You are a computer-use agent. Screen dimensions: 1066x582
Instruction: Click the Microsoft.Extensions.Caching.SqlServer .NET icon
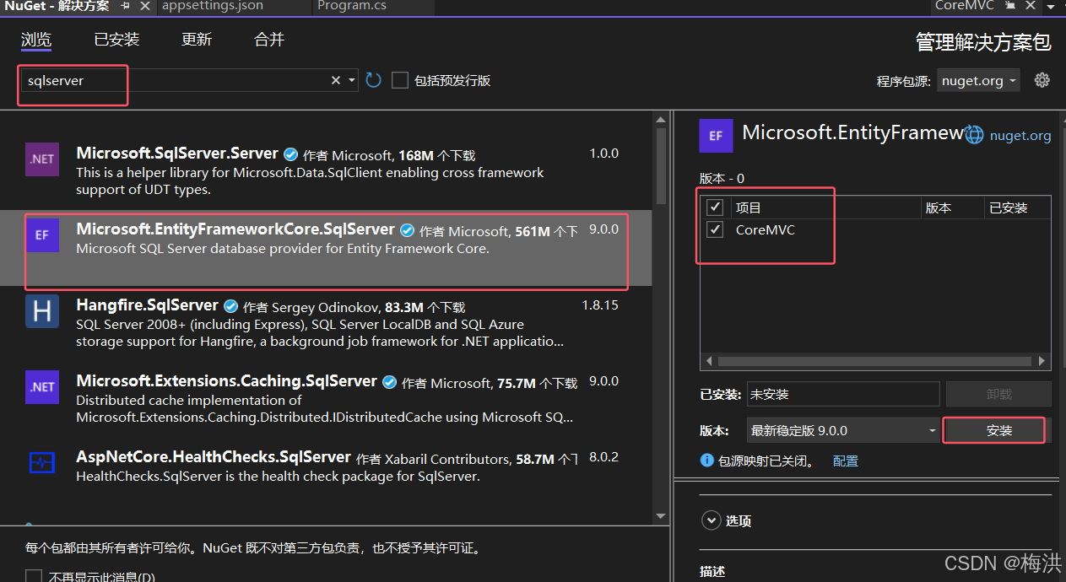click(42, 386)
